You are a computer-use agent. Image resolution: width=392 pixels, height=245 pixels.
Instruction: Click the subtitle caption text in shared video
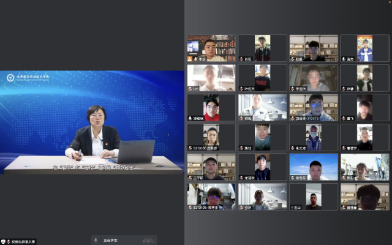92,167
